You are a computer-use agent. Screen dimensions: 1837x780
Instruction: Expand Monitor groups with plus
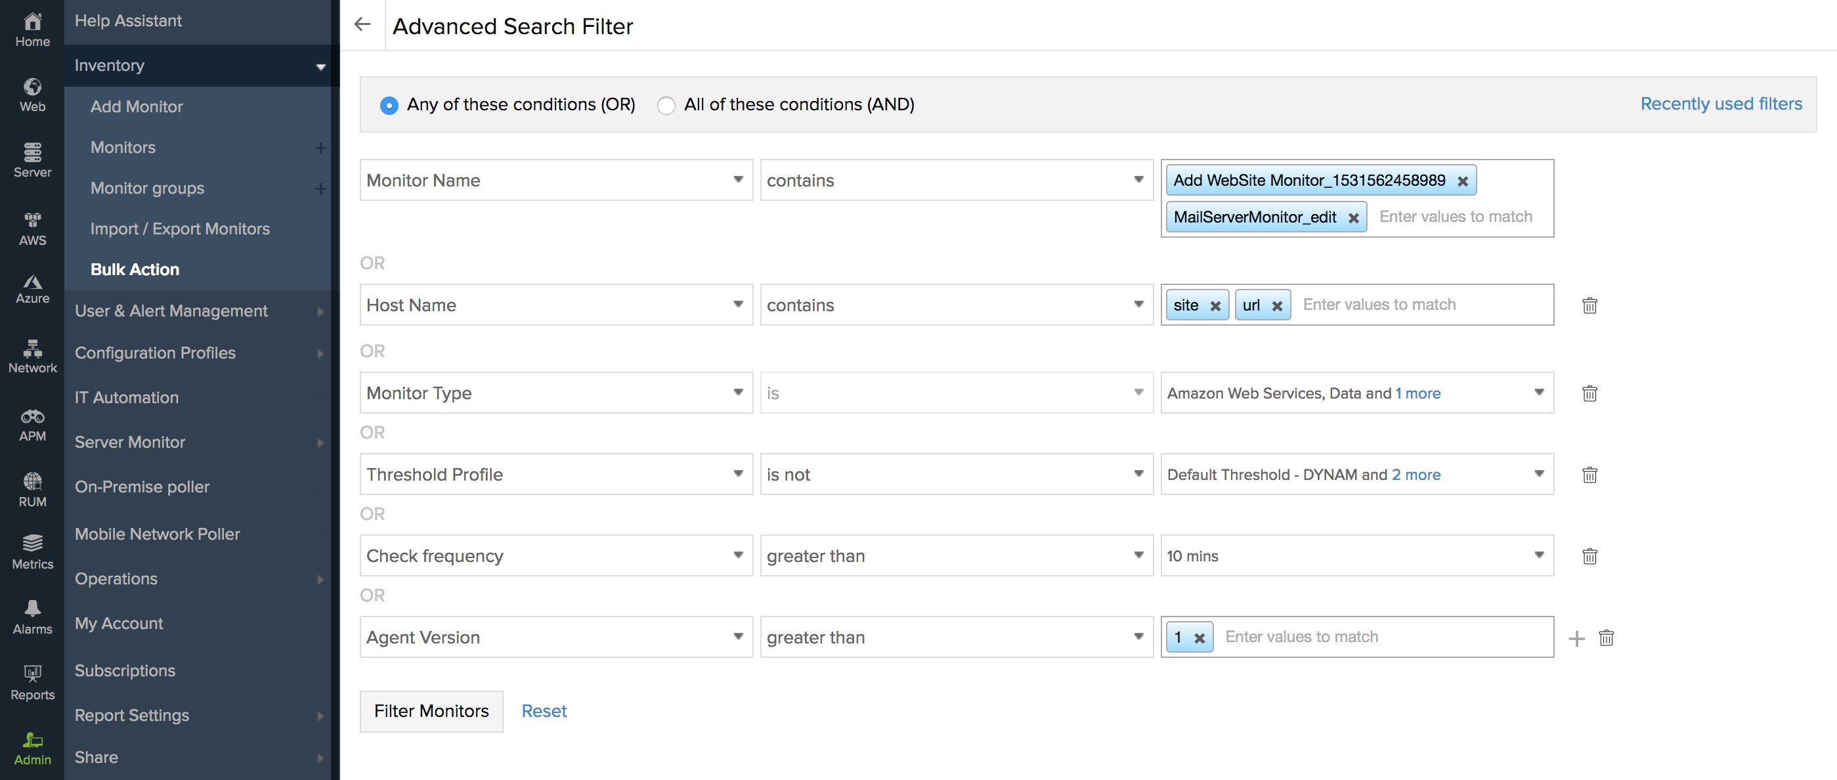pyautogui.click(x=320, y=188)
